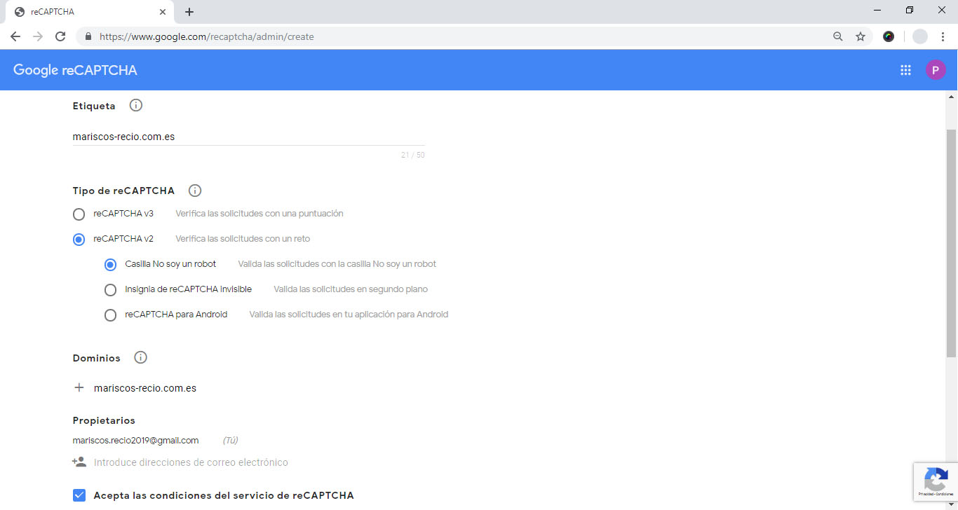Image resolution: width=958 pixels, height=510 pixels.
Task: Show info tooltip for Tipo de reCAPTCHA
Action: point(195,191)
